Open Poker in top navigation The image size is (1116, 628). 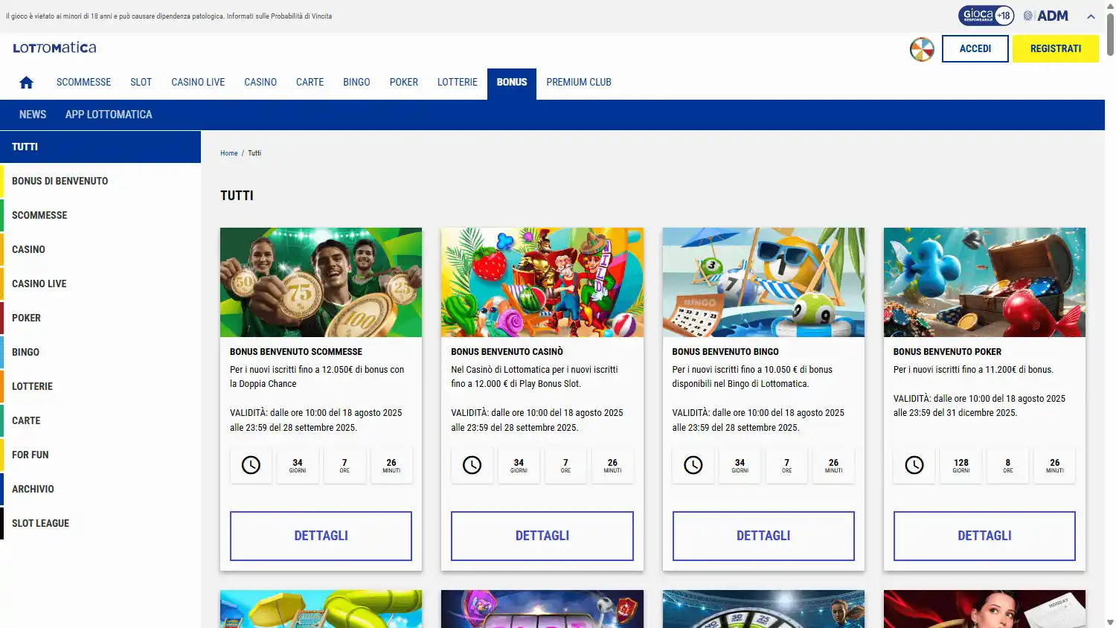404,83
